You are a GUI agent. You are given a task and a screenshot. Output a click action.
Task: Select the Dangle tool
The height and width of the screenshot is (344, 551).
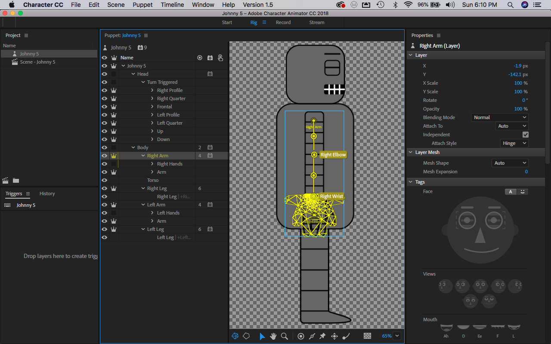[x=345, y=336]
